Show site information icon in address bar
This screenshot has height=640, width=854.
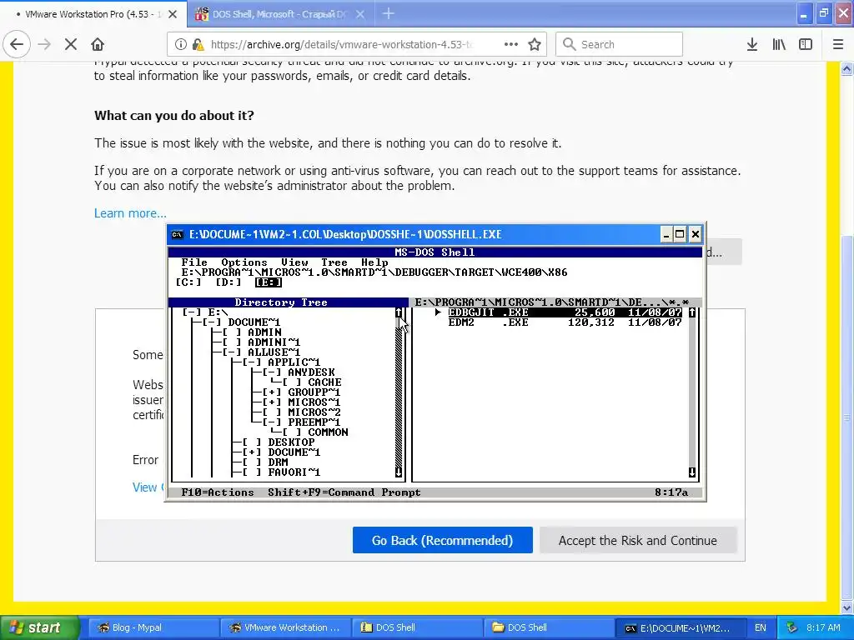[180, 45]
